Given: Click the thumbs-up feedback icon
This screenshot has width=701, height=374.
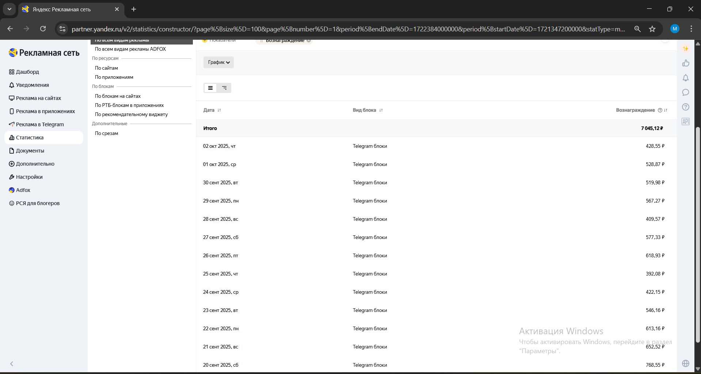Looking at the screenshot, I should tap(686, 63).
